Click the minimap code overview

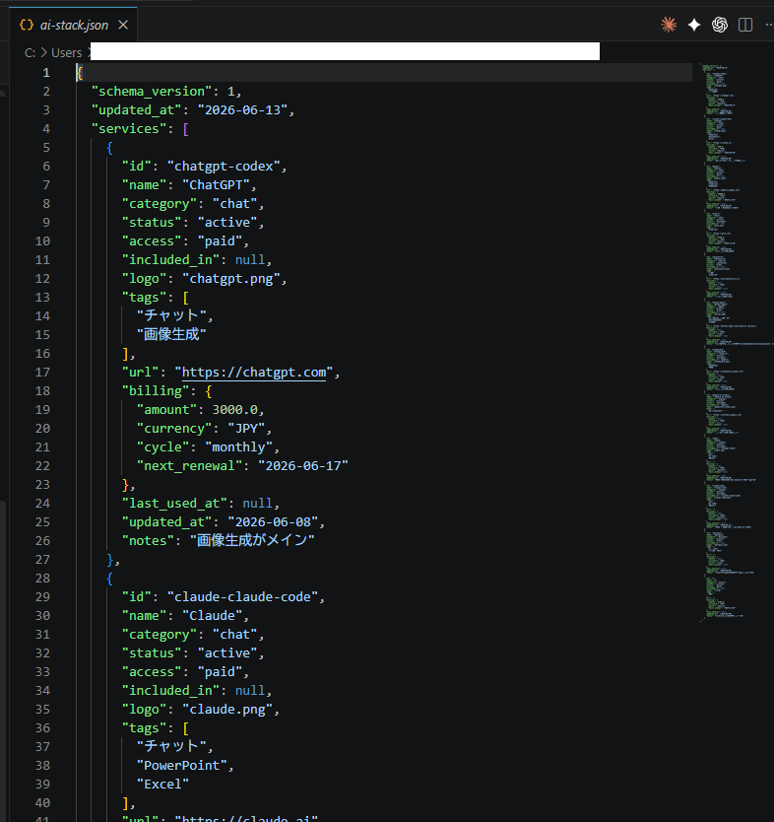tap(734, 341)
